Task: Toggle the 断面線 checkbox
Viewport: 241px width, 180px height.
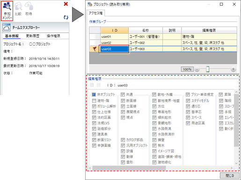Action: 123,101
